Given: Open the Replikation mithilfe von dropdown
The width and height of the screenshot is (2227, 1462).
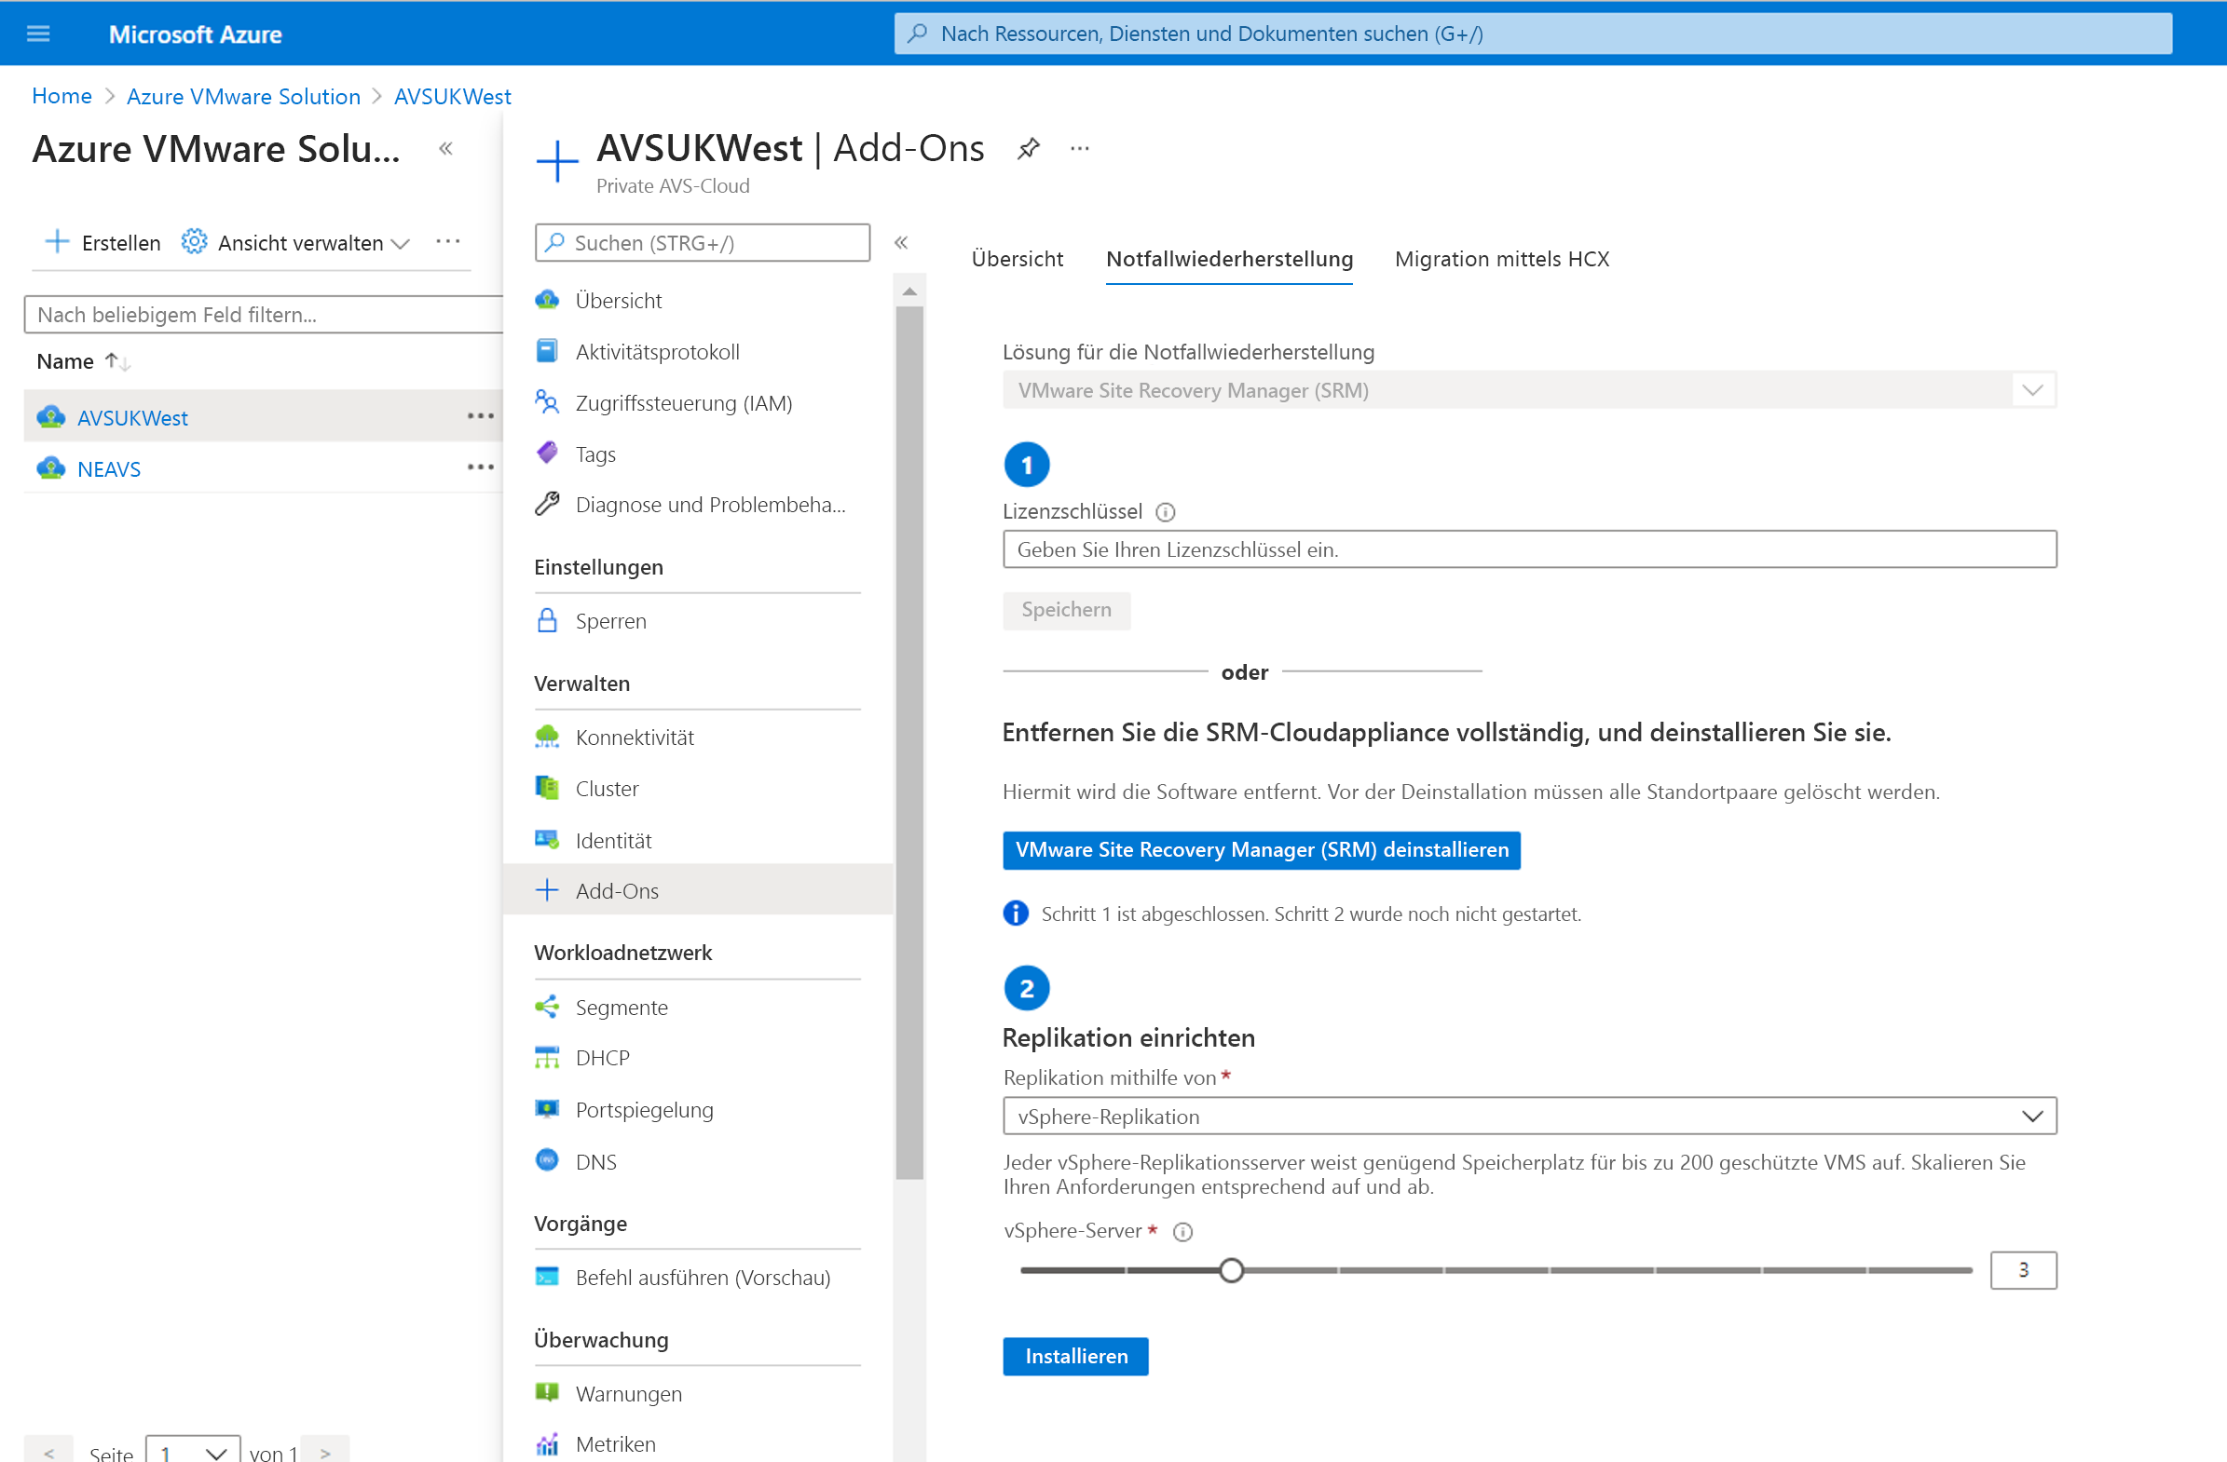Looking at the screenshot, I should (1529, 1116).
